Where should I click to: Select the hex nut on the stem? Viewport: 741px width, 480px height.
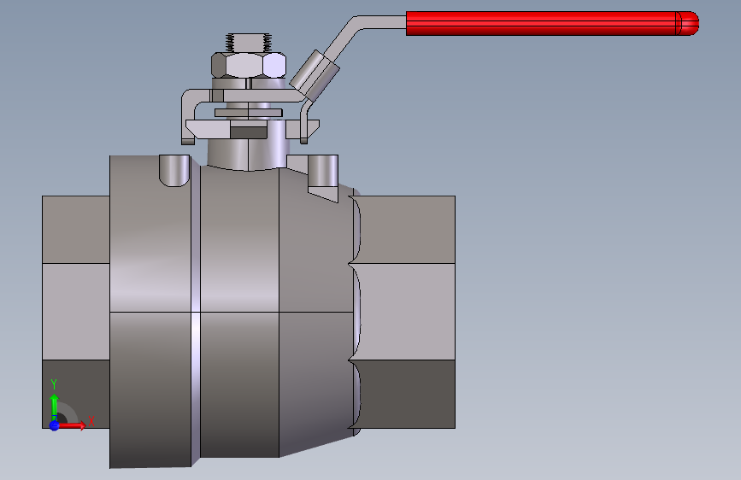pos(249,65)
